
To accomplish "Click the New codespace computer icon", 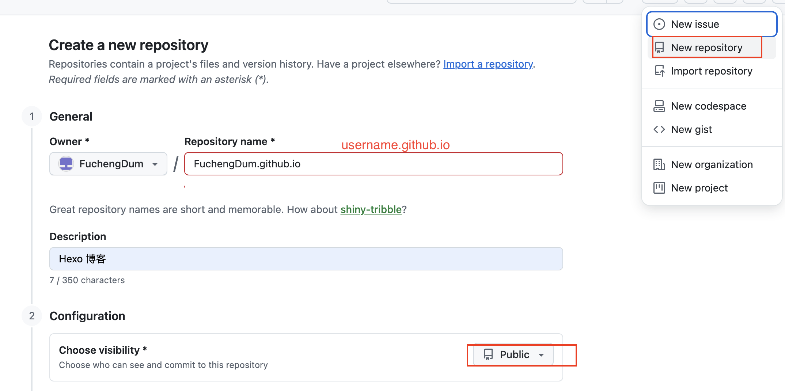I will pyautogui.click(x=659, y=106).
